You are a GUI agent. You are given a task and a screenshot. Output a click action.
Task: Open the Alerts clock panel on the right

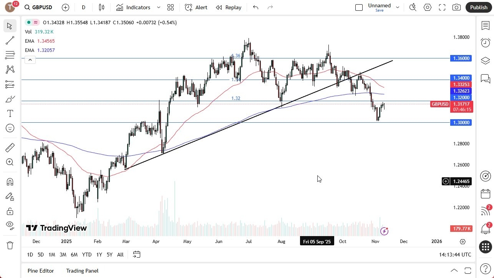click(x=485, y=43)
